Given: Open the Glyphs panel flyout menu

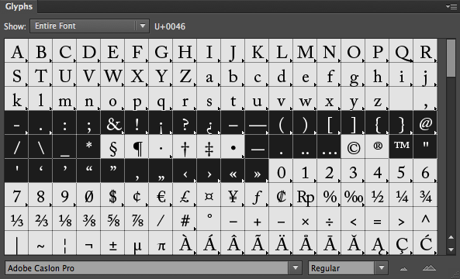Looking at the screenshot, I should click(x=451, y=6).
